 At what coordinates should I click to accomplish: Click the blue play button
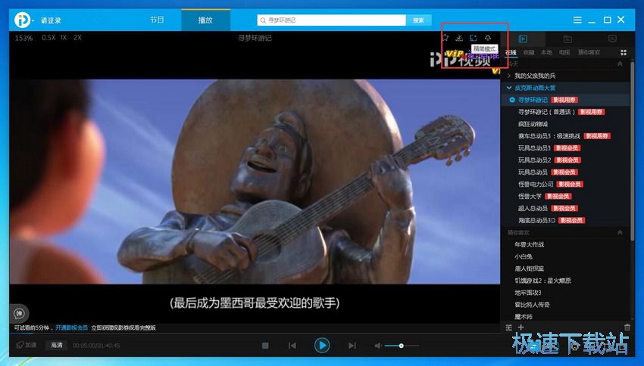coord(322,346)
